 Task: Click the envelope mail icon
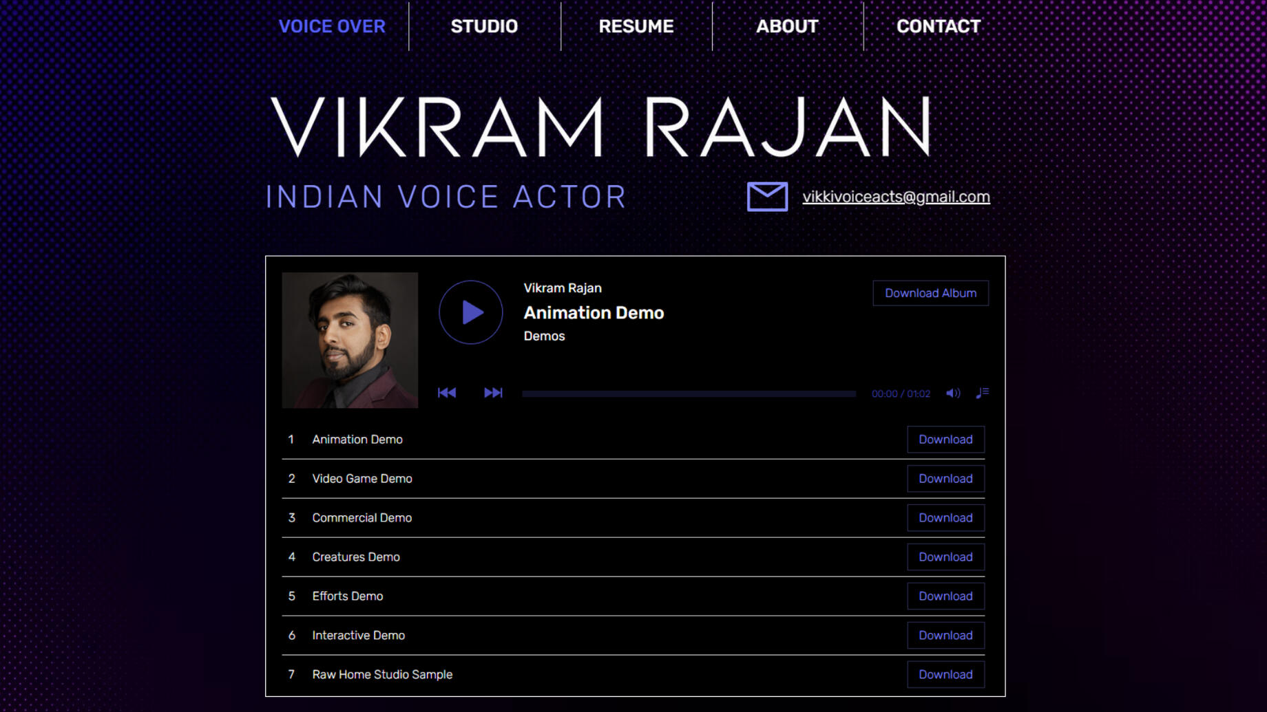pyautogui.click(x=767, y=197)
